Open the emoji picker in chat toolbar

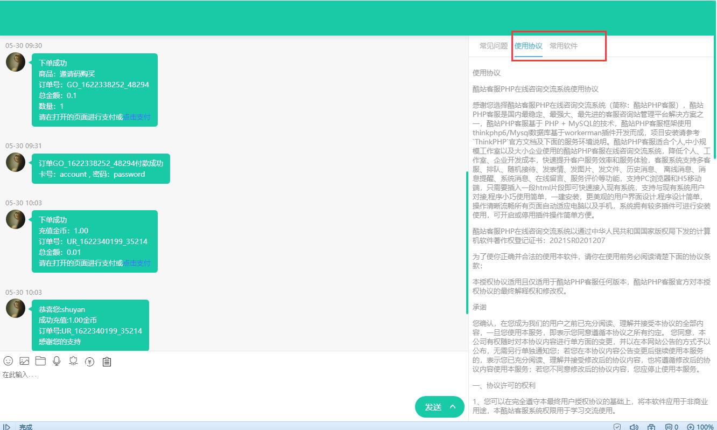pos(8,361)
